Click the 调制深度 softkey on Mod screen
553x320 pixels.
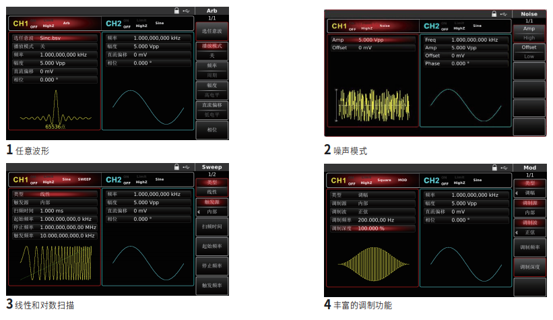click(529, 267)
